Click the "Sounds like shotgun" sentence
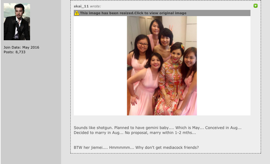The width and height of the screenshot is (270, 164). click(94, 128)
